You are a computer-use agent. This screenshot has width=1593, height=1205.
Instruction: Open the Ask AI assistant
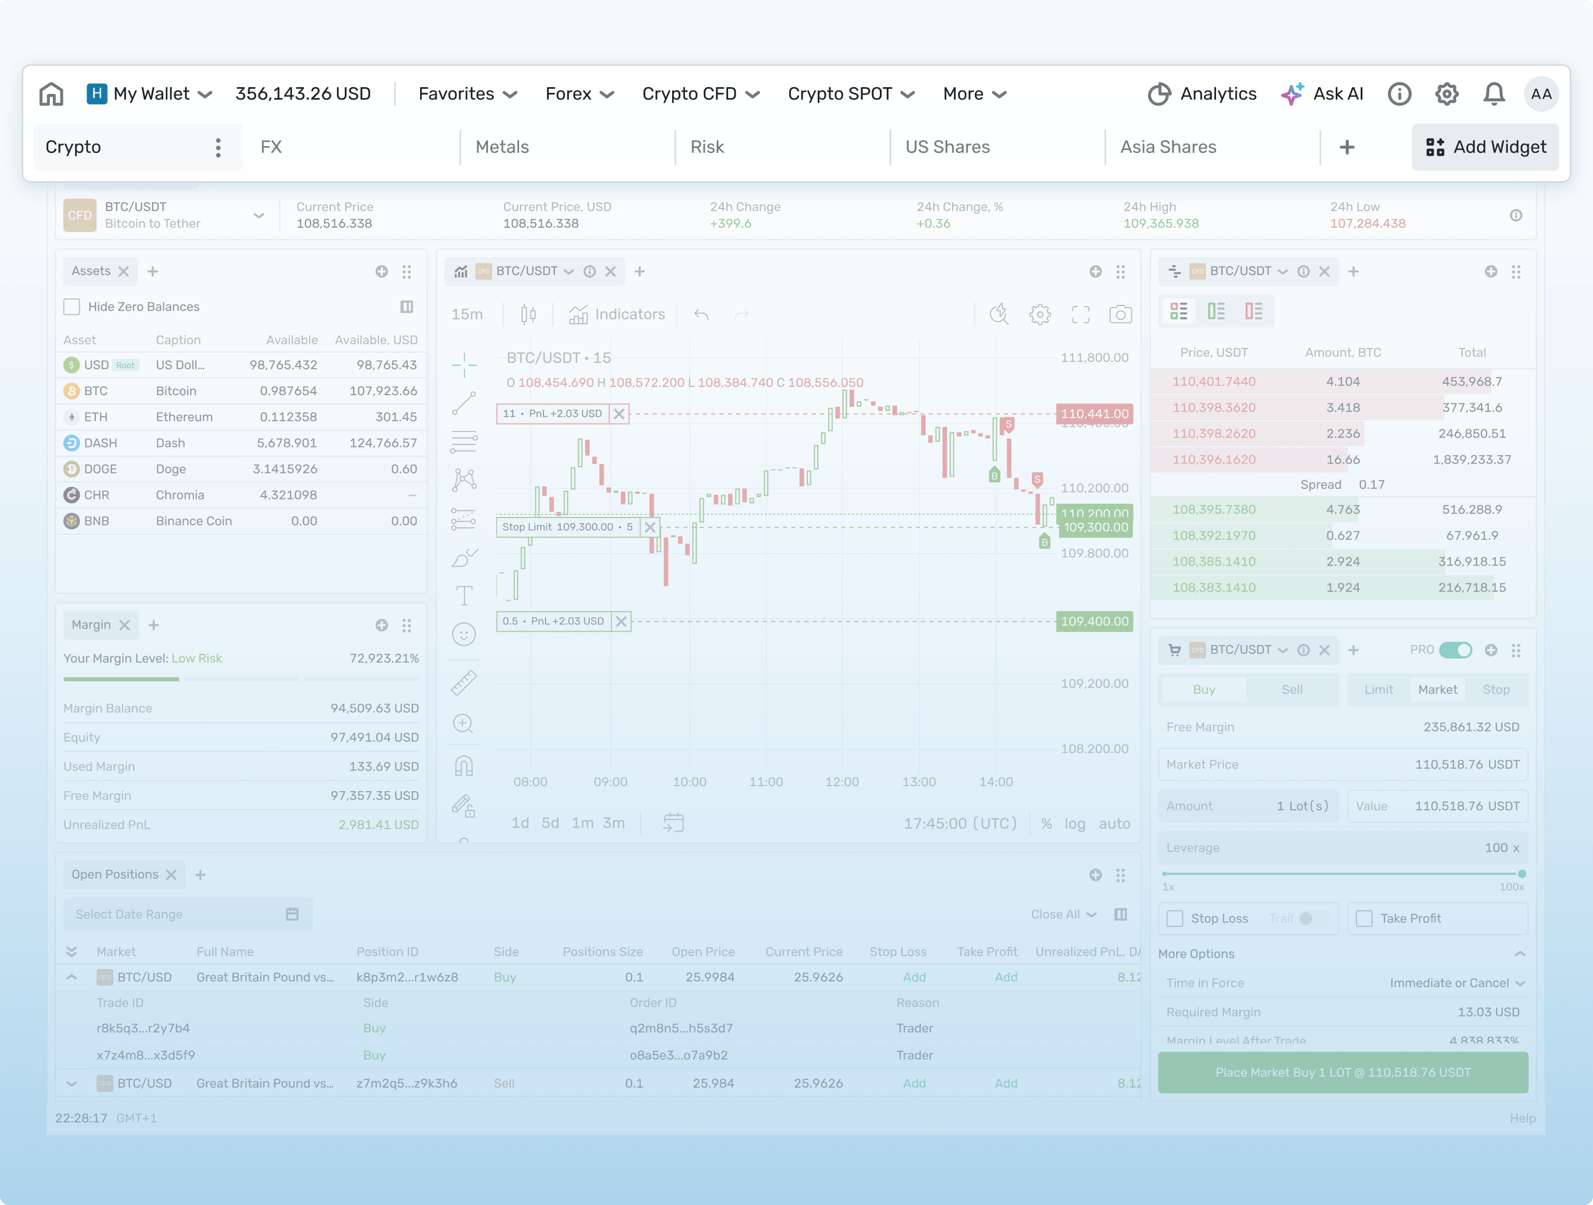(x=1322, y=93)
